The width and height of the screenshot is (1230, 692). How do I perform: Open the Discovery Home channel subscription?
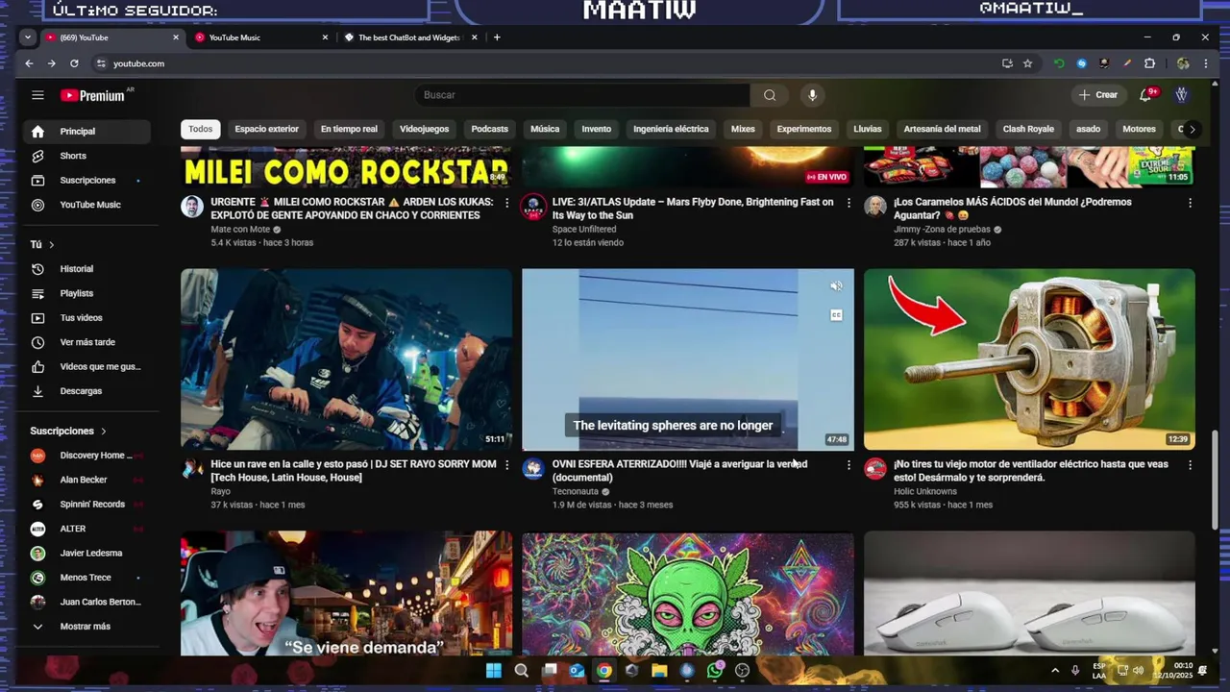[x=87, y=456]
